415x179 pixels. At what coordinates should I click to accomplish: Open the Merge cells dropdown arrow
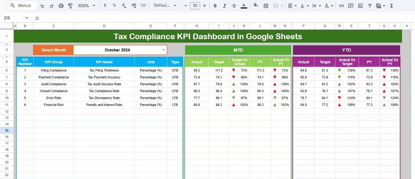tap(282, 6)
